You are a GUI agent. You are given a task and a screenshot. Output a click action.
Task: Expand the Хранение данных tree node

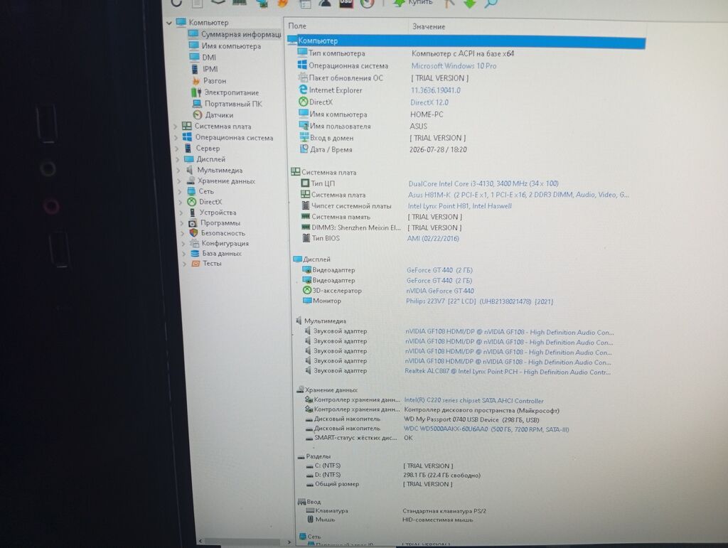click(x=179, y=181)
